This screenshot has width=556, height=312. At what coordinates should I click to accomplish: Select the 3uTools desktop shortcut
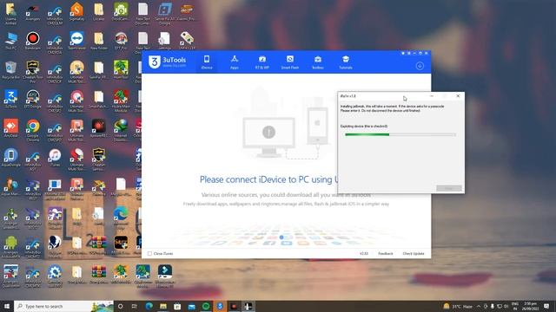pyautogui.click(x=10, y=99)
